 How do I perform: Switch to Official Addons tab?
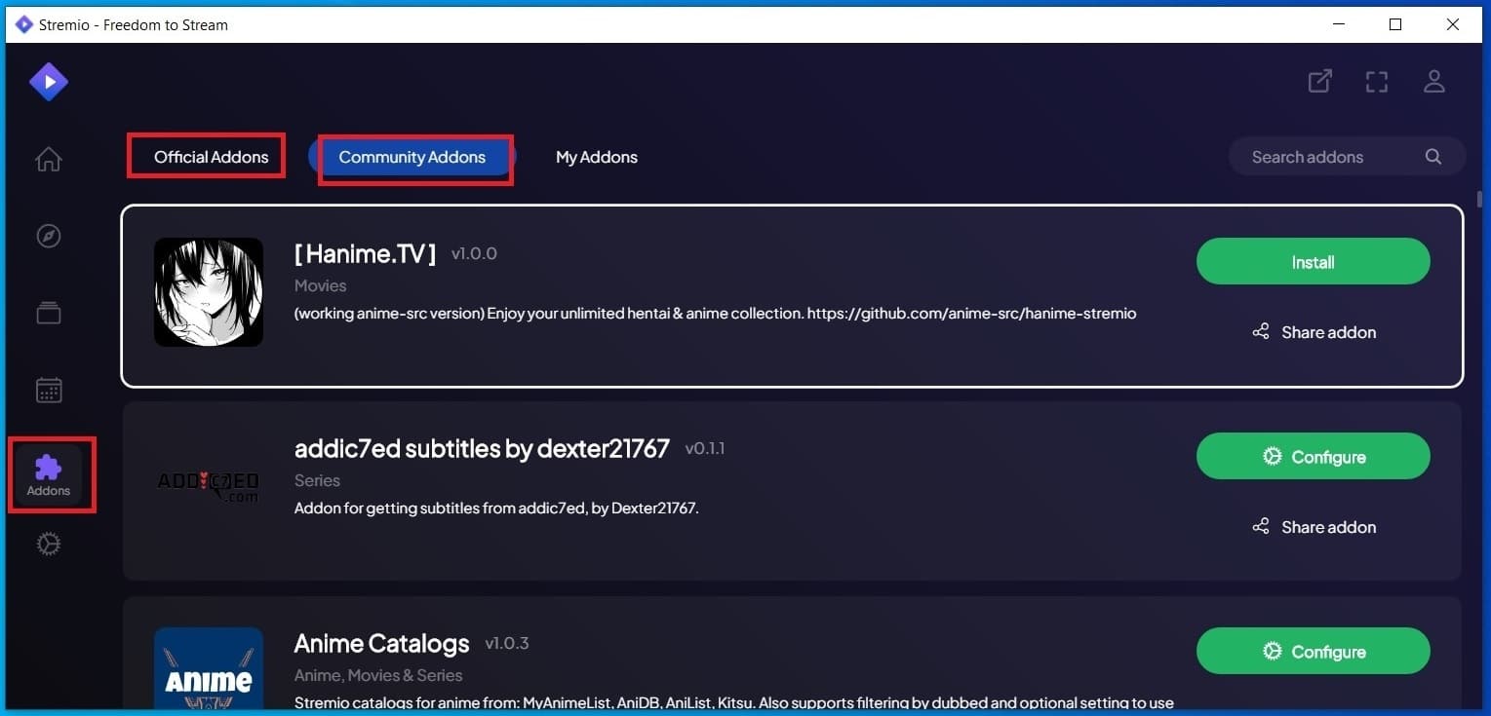tap(211, 157)
